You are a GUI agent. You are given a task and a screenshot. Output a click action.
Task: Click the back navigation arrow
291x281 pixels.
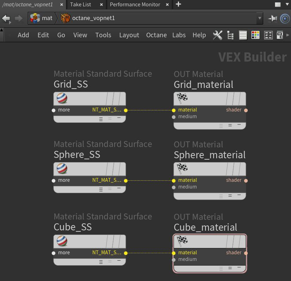(x=6, y=18)
